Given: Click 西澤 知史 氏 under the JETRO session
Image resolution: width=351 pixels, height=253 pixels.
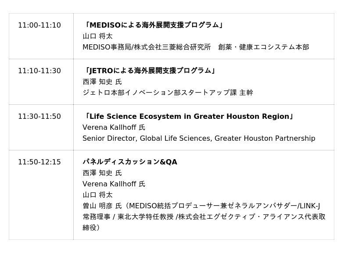Looking at the screenshot, I should (x=102, y=82).
